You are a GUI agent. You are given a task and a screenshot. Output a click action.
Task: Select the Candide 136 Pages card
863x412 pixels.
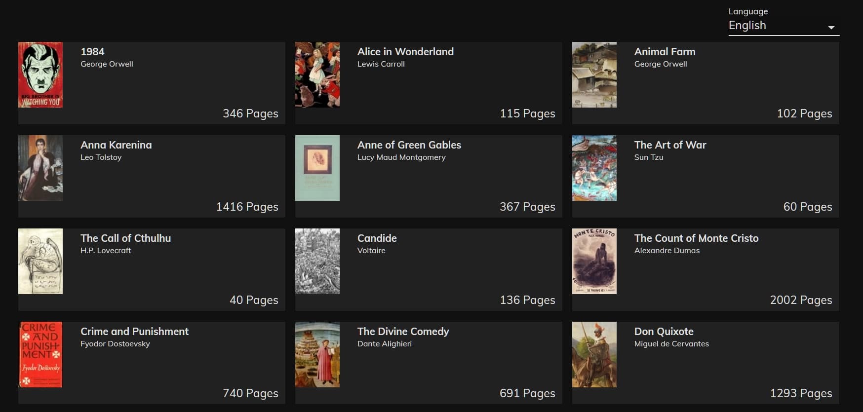(429, 269)
